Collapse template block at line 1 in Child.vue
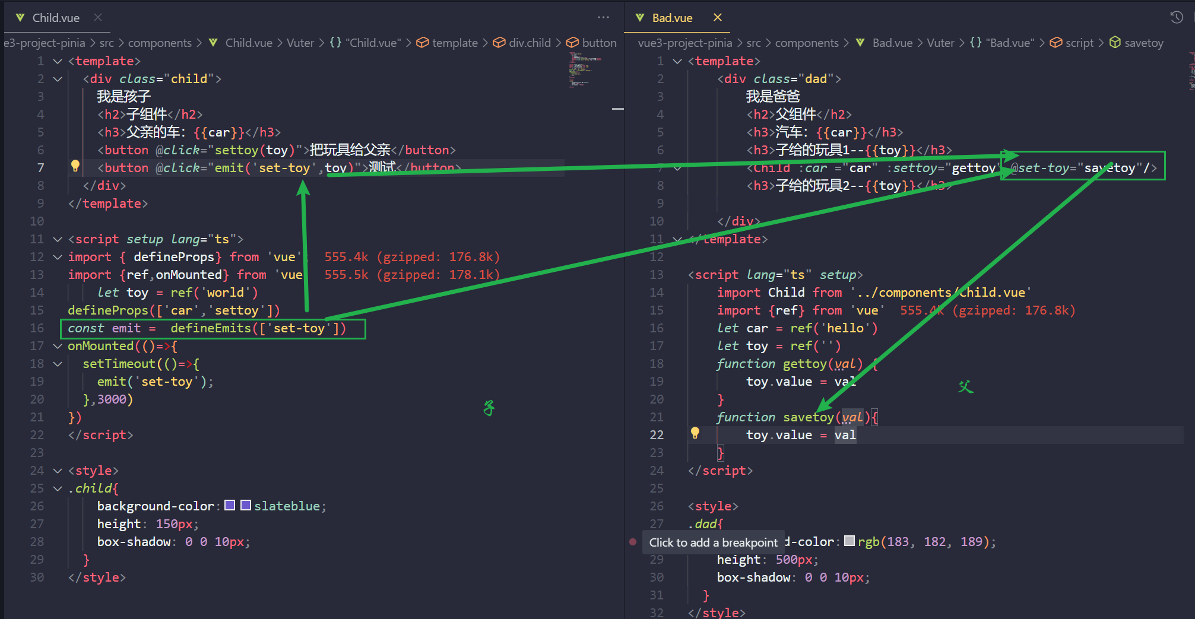The width and height of the screenshot is (1195, 619). point(58,61)
